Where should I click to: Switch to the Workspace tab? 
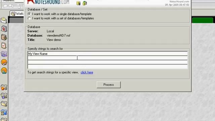click(17, 14)
